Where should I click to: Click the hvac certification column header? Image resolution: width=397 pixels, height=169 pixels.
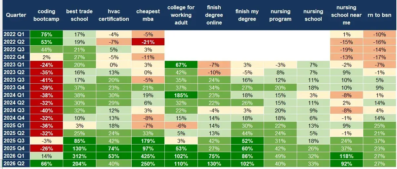click(114, 15)
